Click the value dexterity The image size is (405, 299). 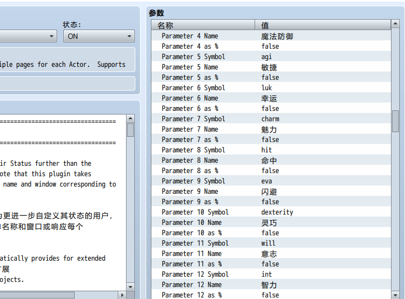(x=277, y=212)
